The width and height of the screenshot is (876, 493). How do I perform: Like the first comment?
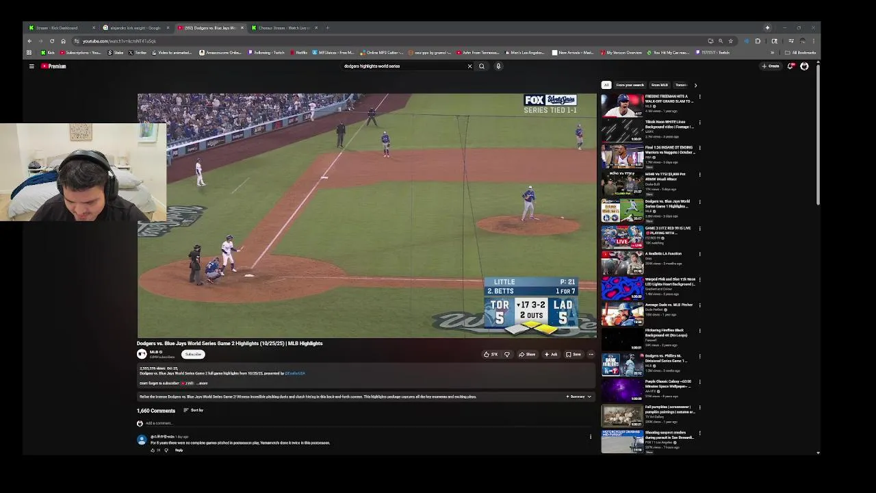(153, 451)
